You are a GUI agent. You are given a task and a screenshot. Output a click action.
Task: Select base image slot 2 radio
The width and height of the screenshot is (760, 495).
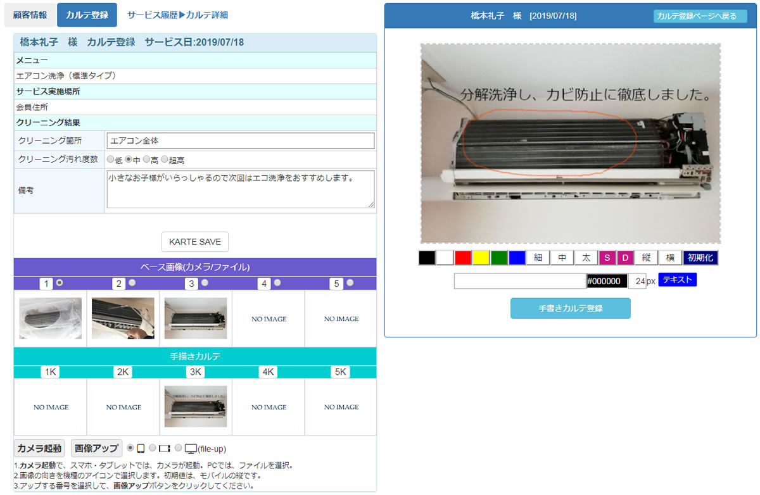132,283
